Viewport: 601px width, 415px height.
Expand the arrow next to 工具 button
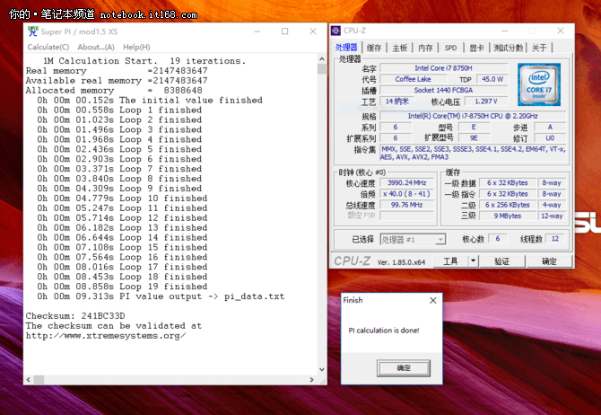(x=474, y=261)
